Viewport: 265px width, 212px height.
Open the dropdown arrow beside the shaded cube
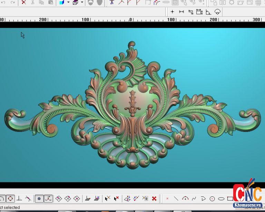(x=68, y=2)
